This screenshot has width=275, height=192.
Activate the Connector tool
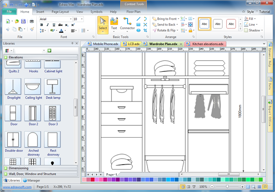point(127,23)
